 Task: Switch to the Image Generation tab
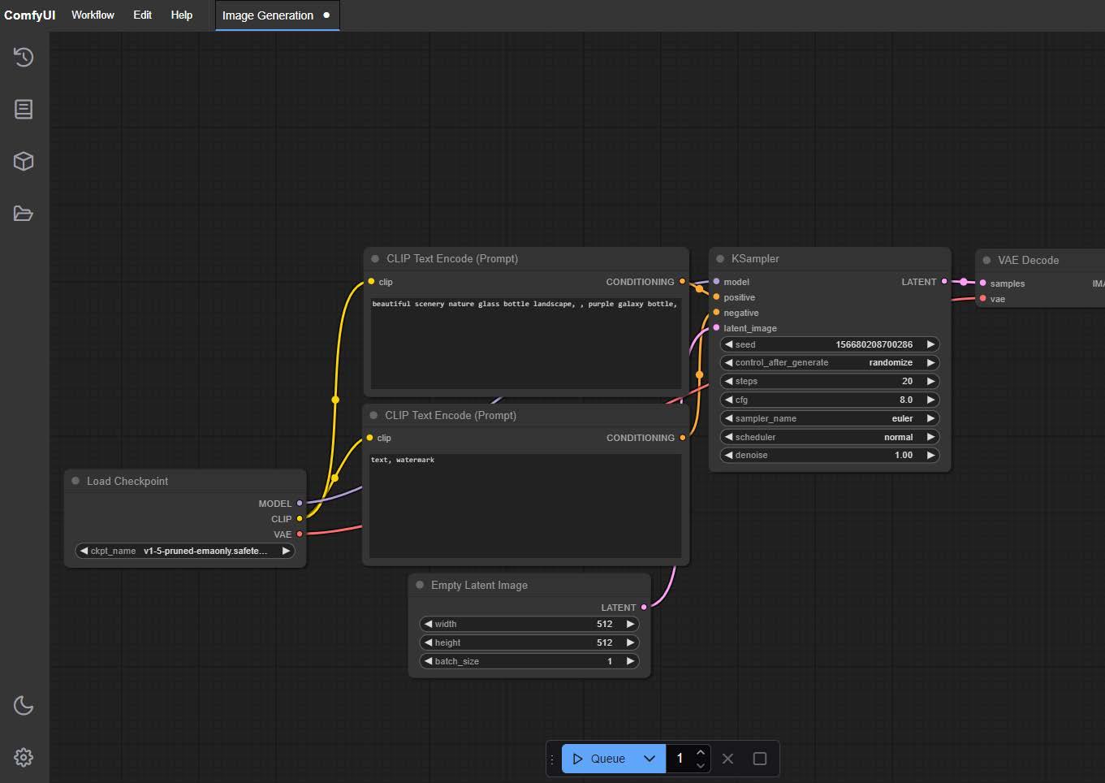click(x=268, y=15)
